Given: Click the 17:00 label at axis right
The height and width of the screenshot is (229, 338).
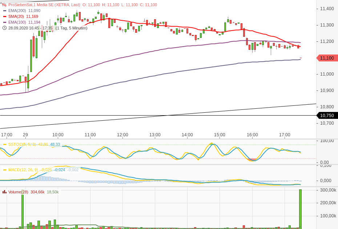Looking at the screenshot, I should (285, 135).
